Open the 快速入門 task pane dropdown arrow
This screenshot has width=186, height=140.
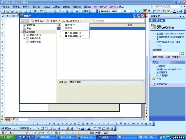(180, 16)
